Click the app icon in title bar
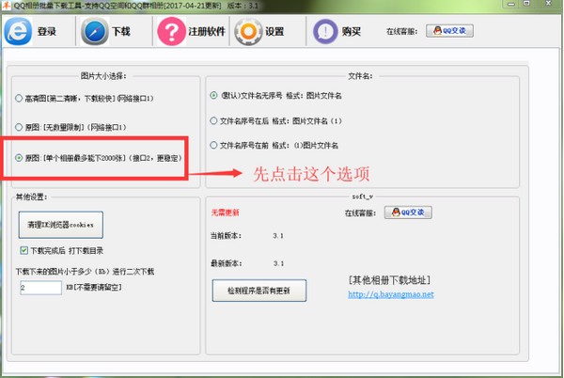 [6, 6]
